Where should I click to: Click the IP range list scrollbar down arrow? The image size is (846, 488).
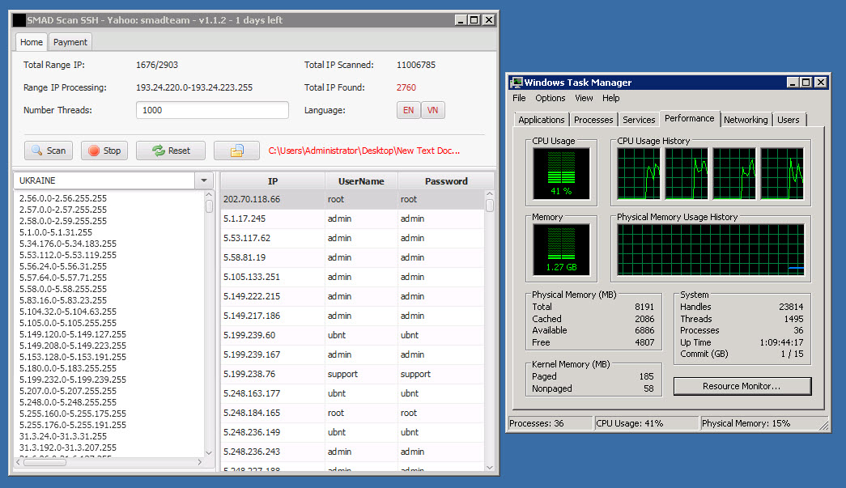click(x=209, y=452)
